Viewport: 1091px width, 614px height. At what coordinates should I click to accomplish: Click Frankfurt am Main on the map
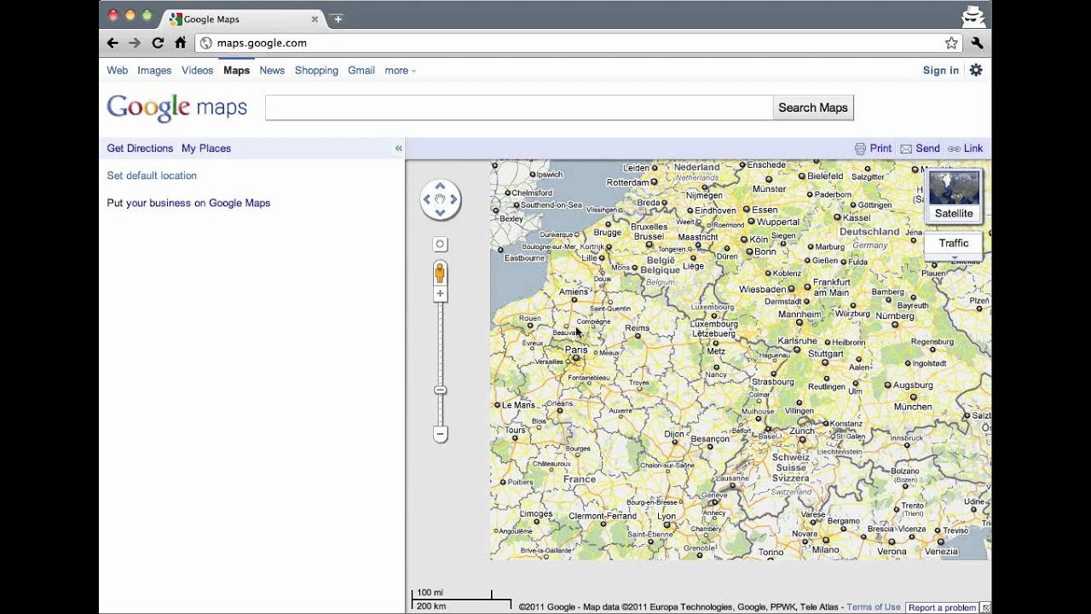831,287
